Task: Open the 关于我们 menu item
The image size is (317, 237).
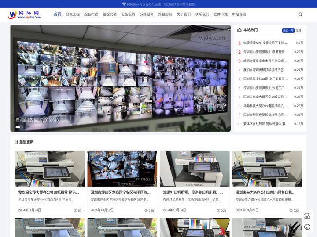Action: (184, 14)
